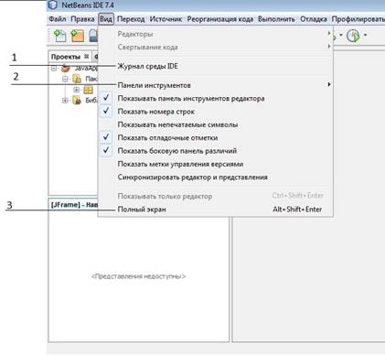The width and height of the screenshot is (385, 355).
Task: Open the Редакторы submenu arrow
Action: click(x=329, y=33)
